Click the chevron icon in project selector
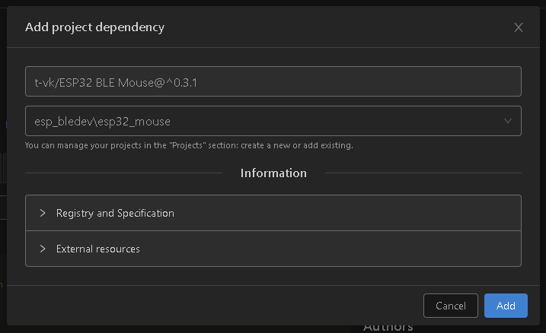 (508, 121)
